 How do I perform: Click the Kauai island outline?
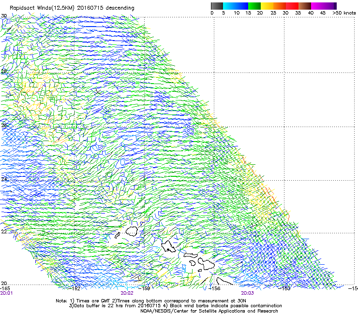[x=131, y=231]
